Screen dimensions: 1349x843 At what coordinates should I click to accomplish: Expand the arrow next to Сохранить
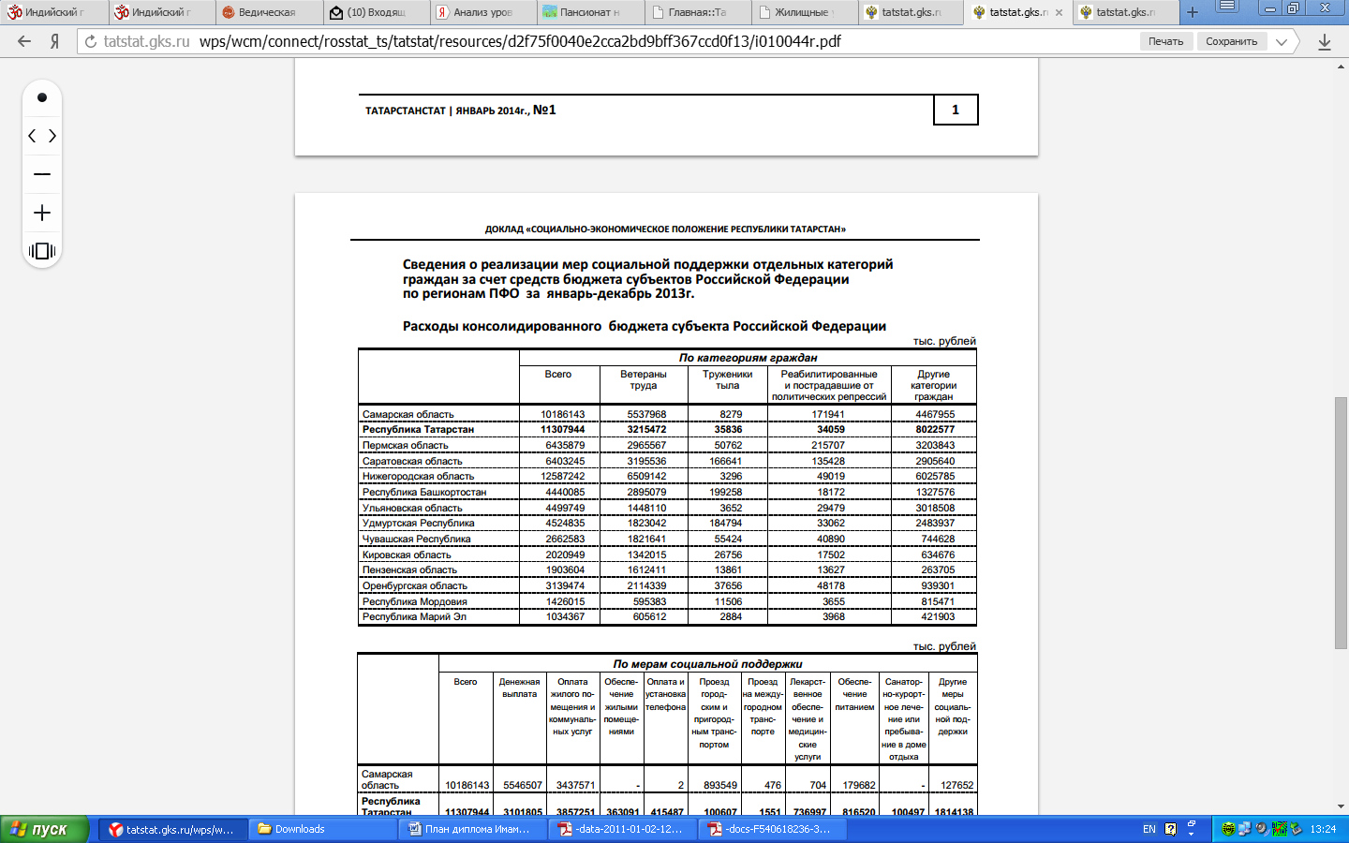click(1282, 41)
